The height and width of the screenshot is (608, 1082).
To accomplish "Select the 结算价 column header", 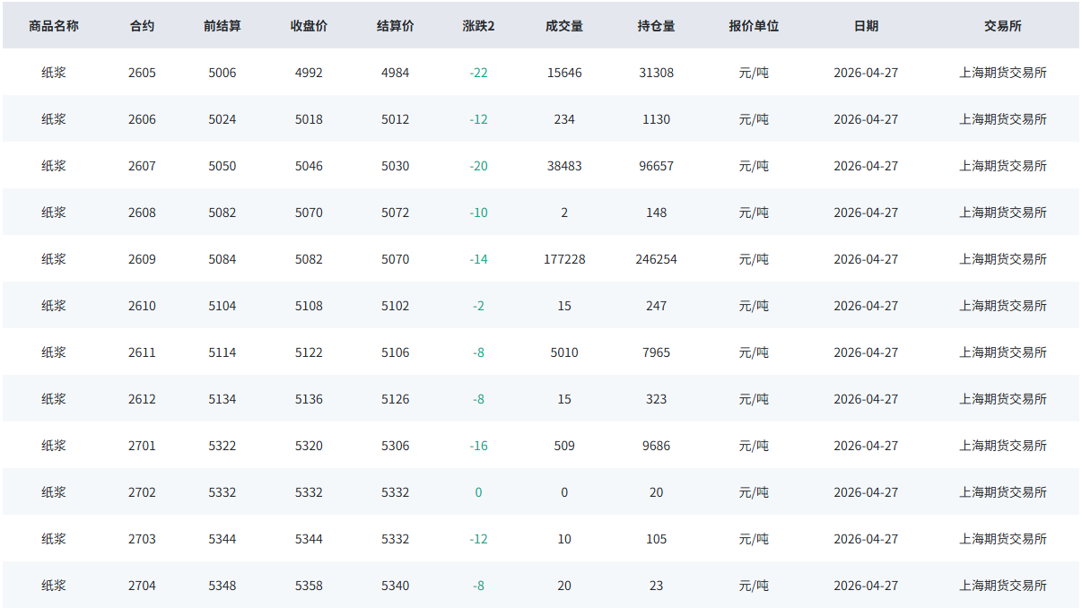I will click(x=395, y=26).
